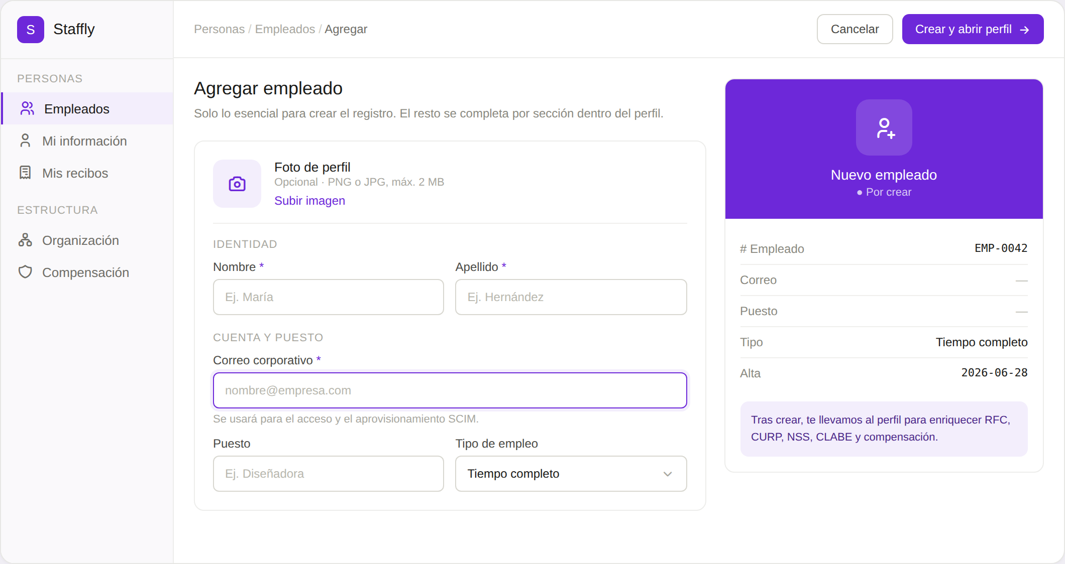
Task: Click the Alta date 2026-06-28
Action: click(x=994, y=373)
